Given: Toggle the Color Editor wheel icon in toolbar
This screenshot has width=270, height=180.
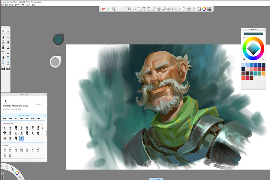Looking at the screenshot, I should click(204, 9).
